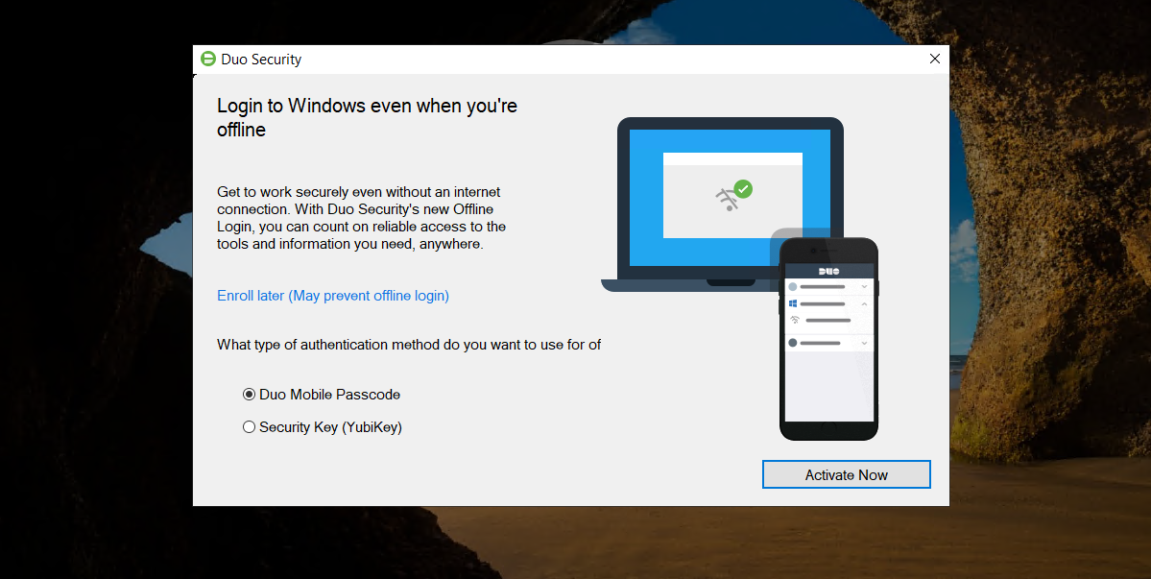Select the Duo Mobile Passcode option
Viewport: 1151px width, 579px height.
[x=322, y=394]
